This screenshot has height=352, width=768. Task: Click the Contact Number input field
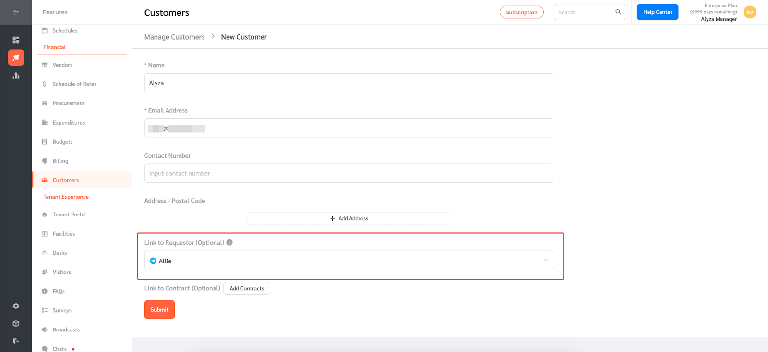pos(348,173)
